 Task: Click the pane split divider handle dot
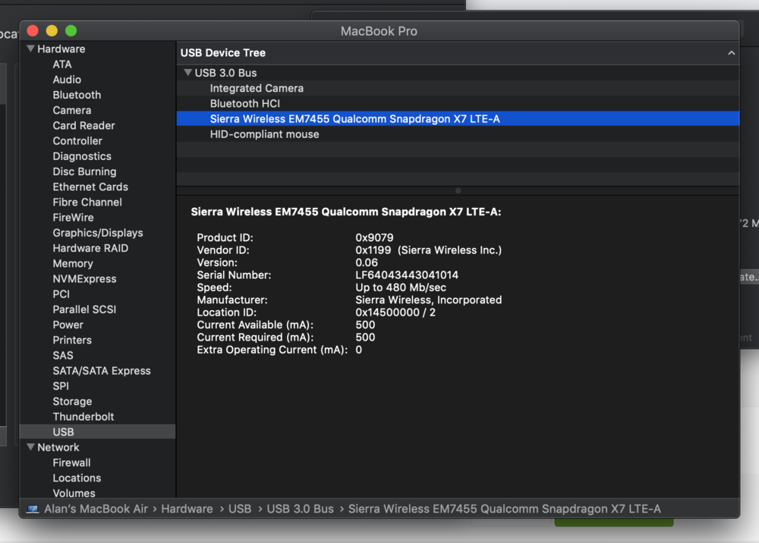click(458, 190)
